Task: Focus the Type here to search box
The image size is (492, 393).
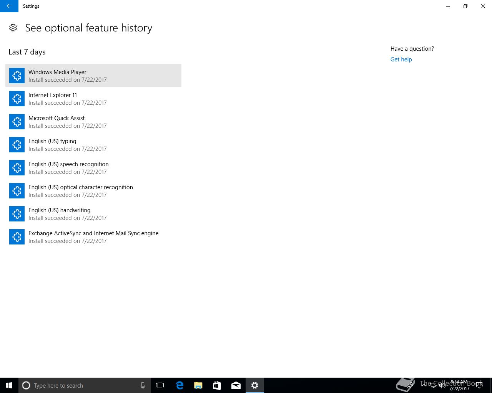Action: 84,385
